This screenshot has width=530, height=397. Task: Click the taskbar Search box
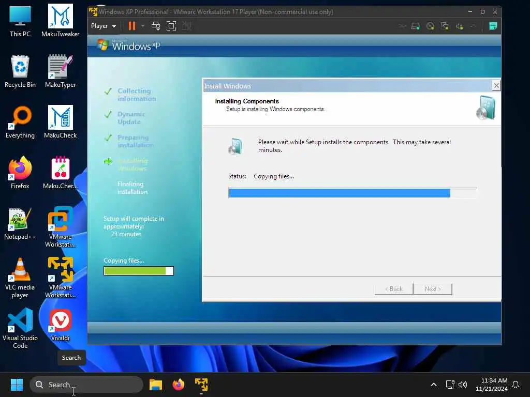pos(86,385)
